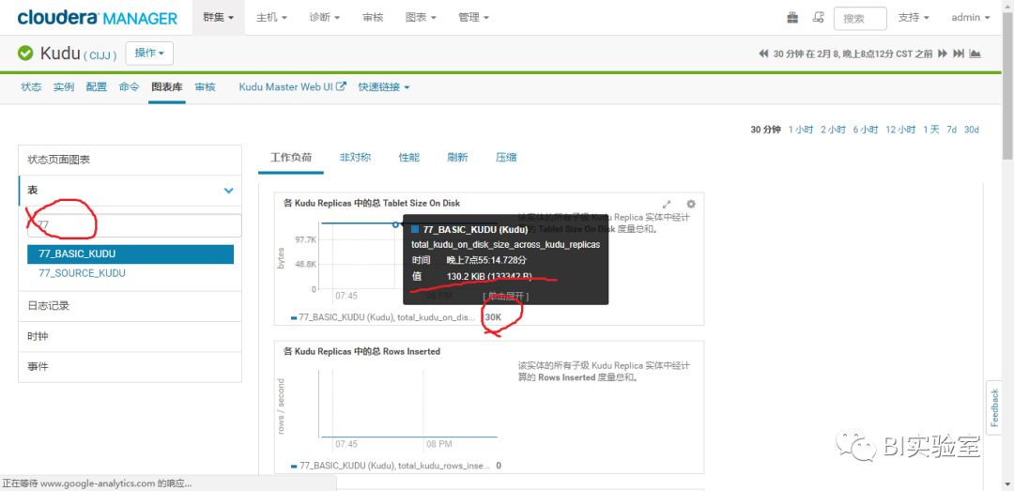Select the 刷新 chart tab
1014x491 pixels.
point(457,157)
